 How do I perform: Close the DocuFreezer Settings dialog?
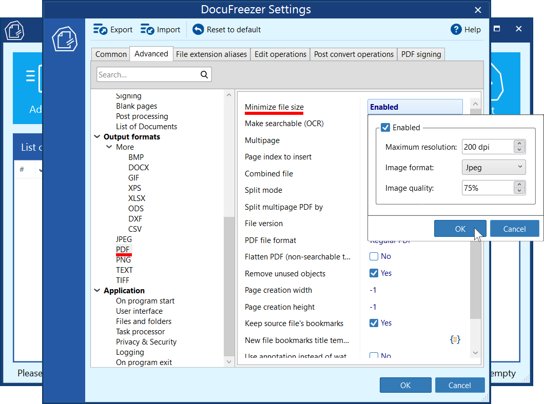point(478,10)
